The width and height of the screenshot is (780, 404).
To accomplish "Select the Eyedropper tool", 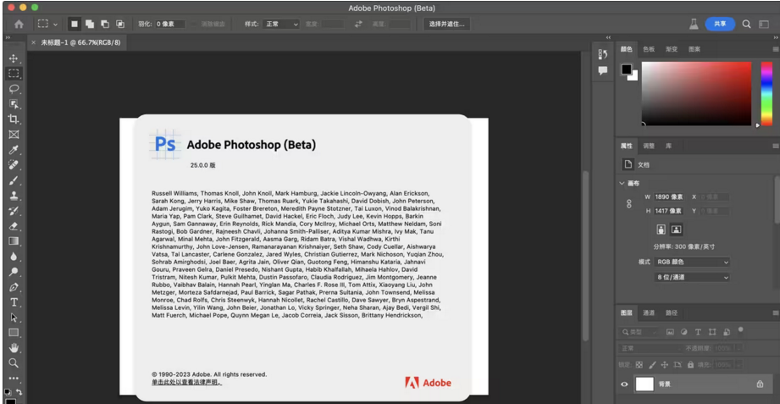I will click(14, 150).
